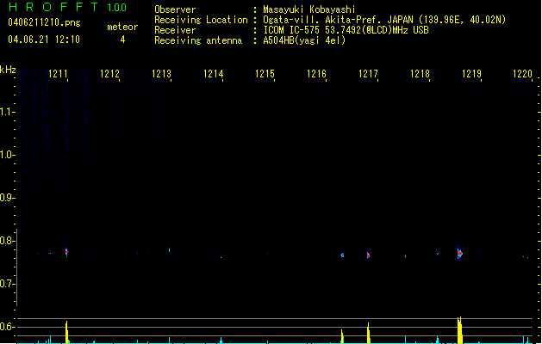This screenshot has height=344, width=542.
Task: Click the tallest yellow power peak before 1219
Action: 459,330
